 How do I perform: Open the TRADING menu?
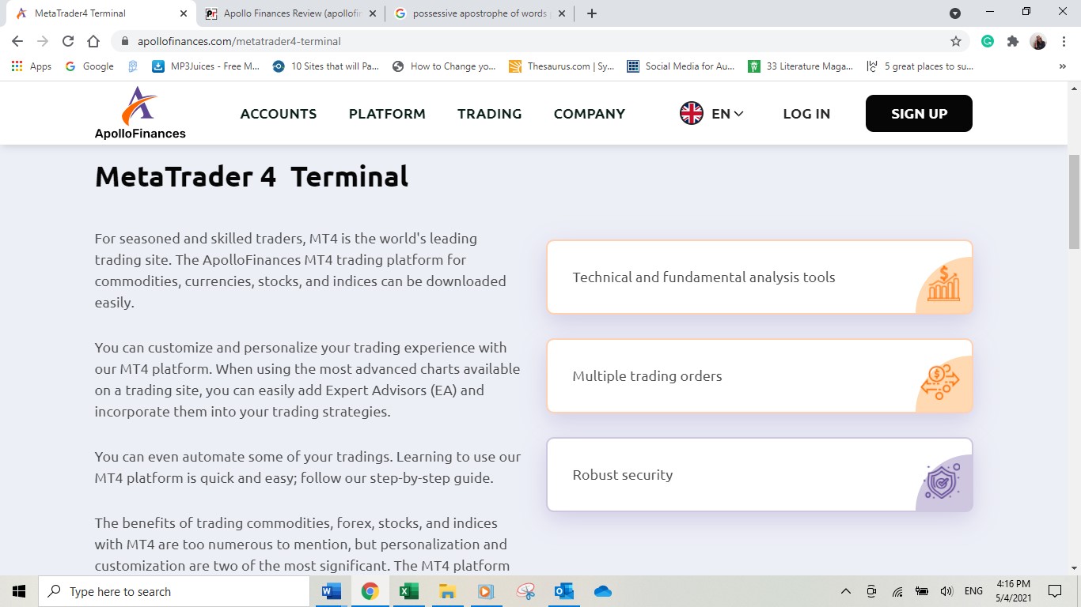coord(490,114)
